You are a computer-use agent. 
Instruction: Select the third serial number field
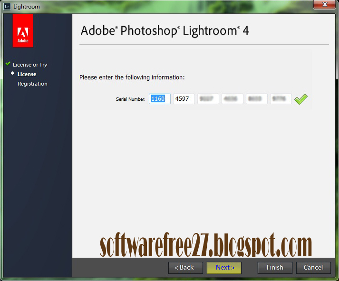208,99
